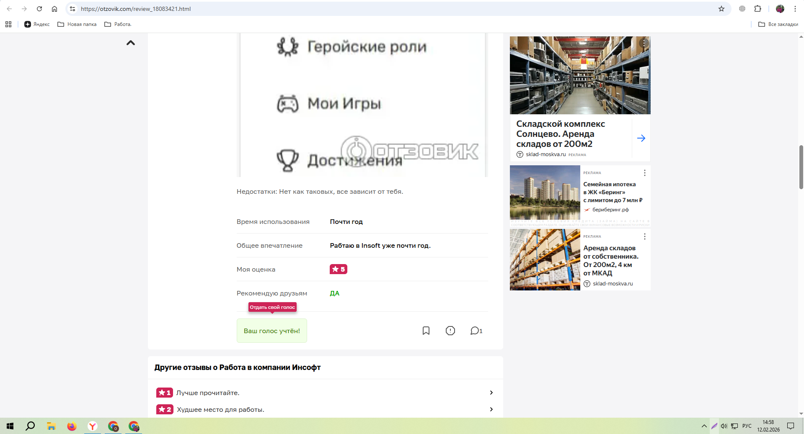Click the page vertical scrollbar thumb
The image size is (804, 434).
pos(801,167)
